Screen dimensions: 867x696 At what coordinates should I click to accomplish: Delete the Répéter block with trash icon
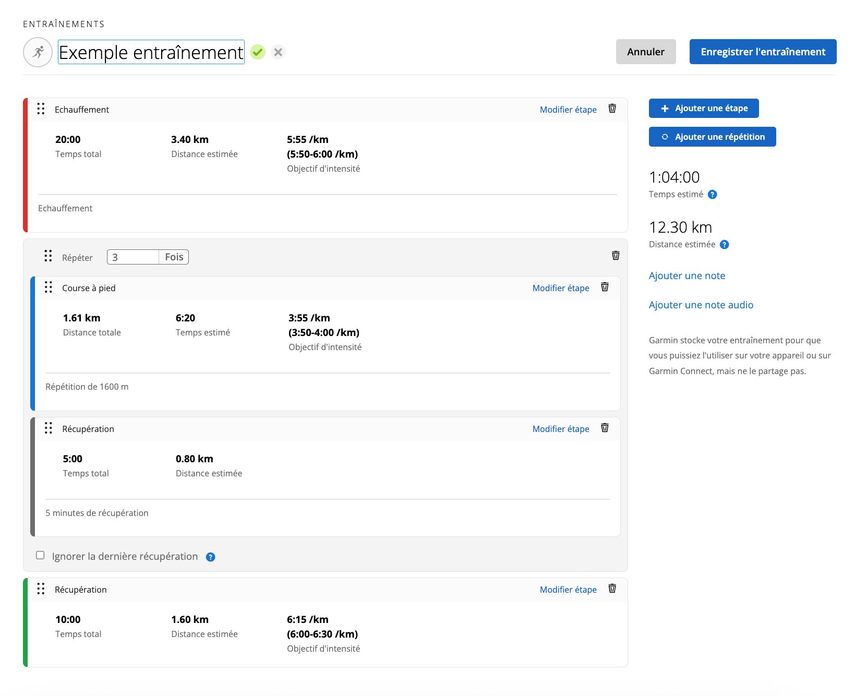click(616, 256)
